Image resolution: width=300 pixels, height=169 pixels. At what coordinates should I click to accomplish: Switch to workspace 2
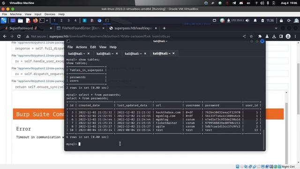pyautogui.click(x=61, y=21)
